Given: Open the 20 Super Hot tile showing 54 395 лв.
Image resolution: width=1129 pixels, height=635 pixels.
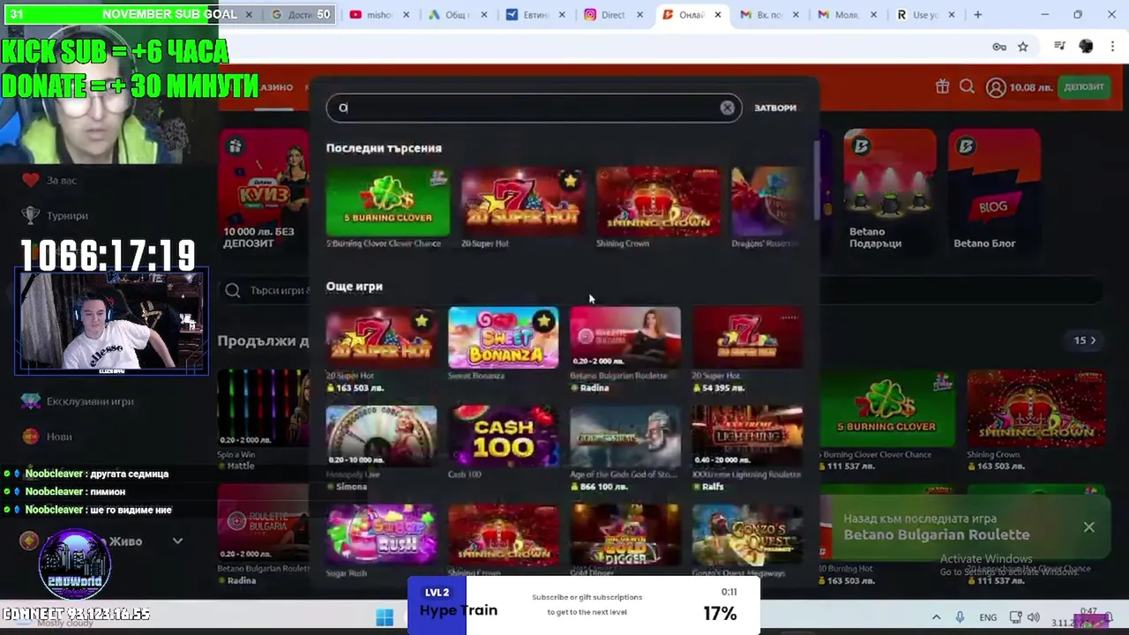Looking at the screenshot, I should (747, 338).
